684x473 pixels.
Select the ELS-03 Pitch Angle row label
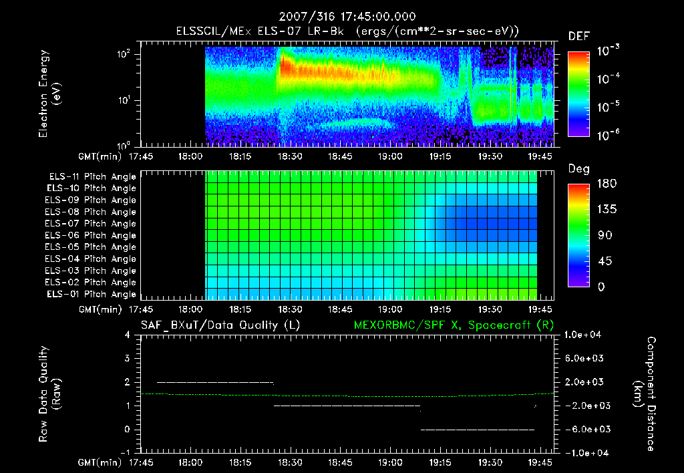point(91,271)
